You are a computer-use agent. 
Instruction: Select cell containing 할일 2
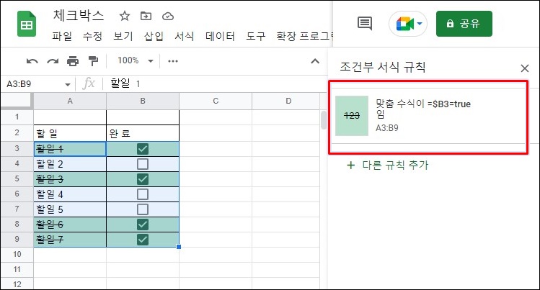pos(70,164)
